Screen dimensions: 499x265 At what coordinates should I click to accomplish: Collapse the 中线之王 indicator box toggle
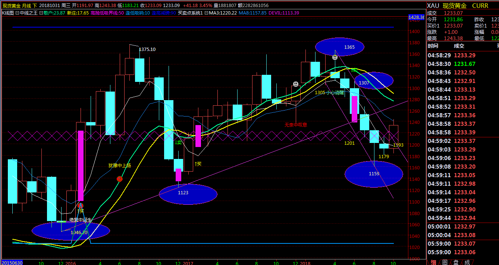click(x=17, y=13)
